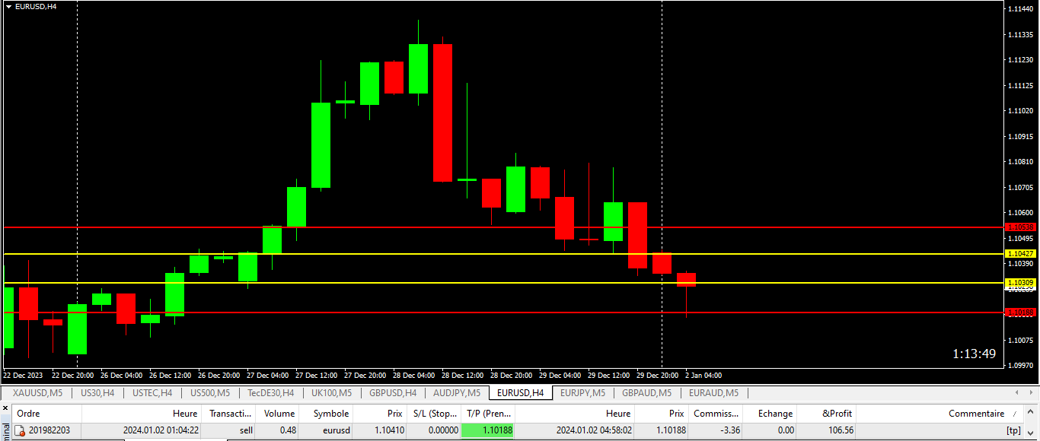This screenshot has width=1040, height=441.
Task: Click the green T/P cell showing 1.10188
Action: 488,430
